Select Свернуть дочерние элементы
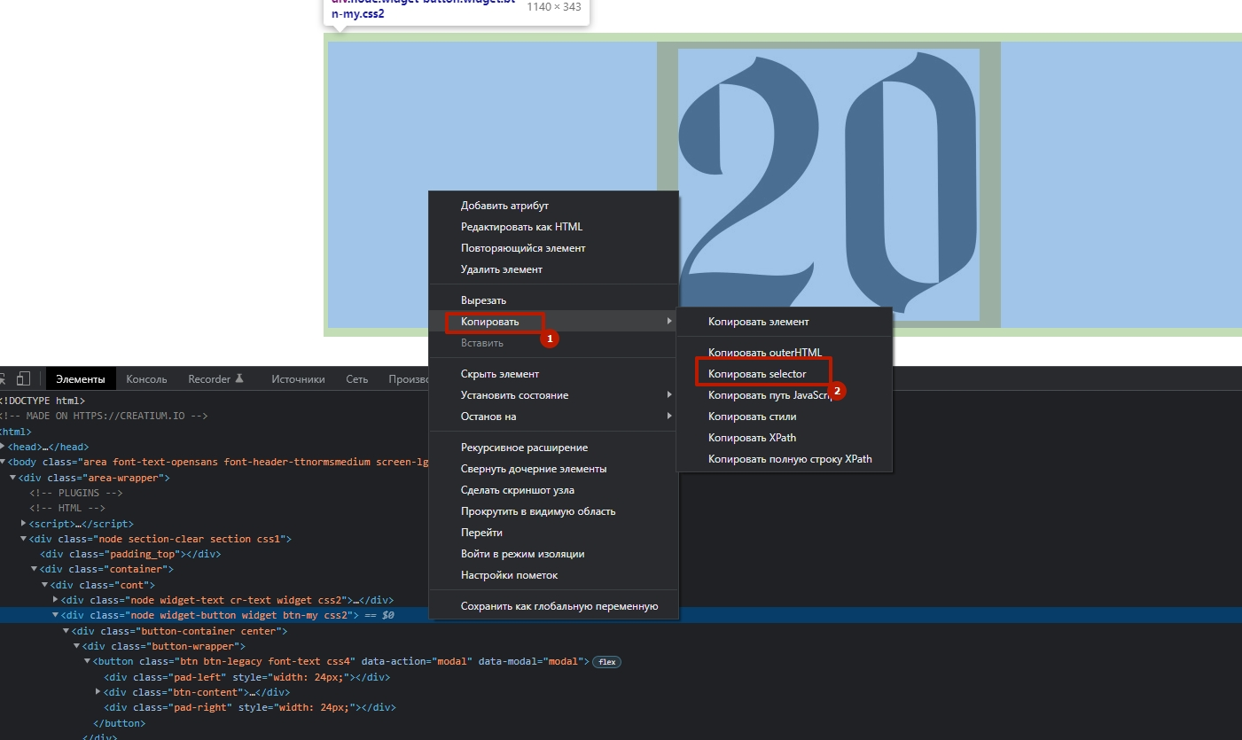The image size is (1242, 740). [x=554, y=469]
